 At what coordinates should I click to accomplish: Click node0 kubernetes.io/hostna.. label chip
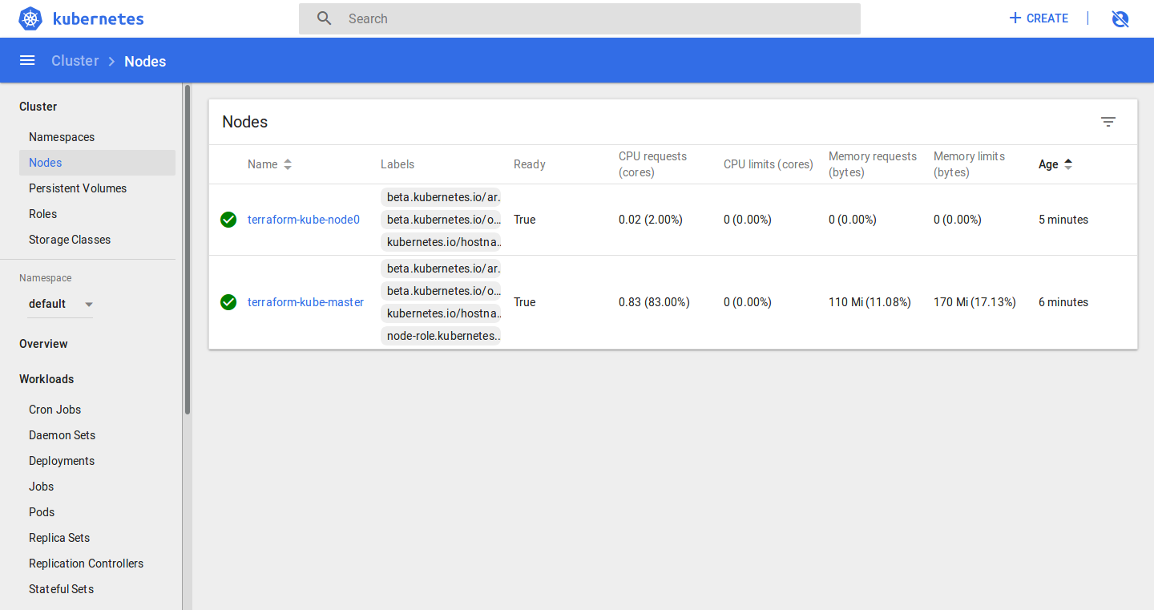pos(441,242)
